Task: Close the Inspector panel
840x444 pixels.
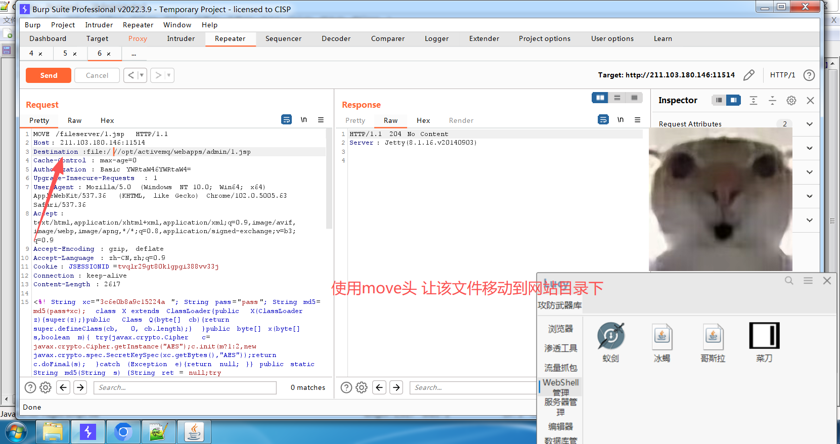Action: [810, 101]
